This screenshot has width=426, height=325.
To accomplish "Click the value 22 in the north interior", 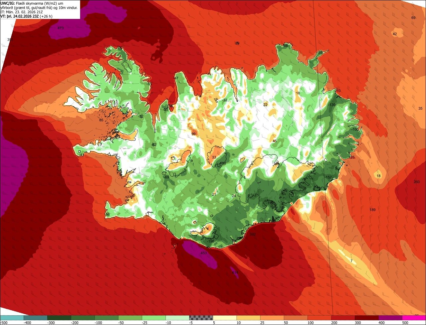I will [265, 105].
